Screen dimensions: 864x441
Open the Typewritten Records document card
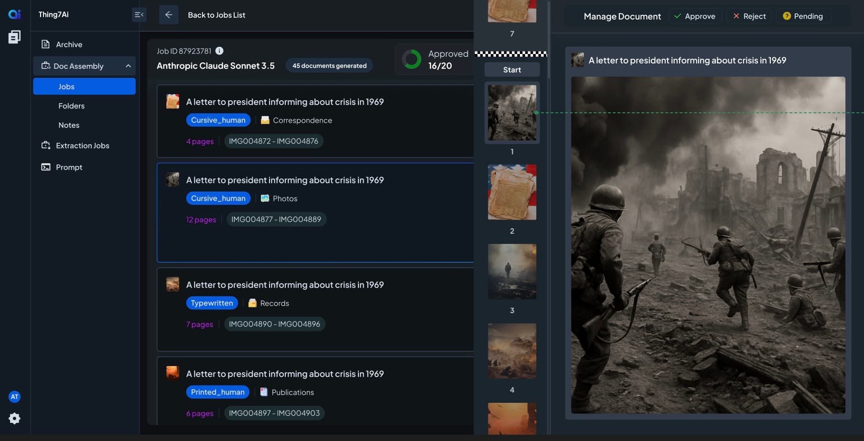315,309
